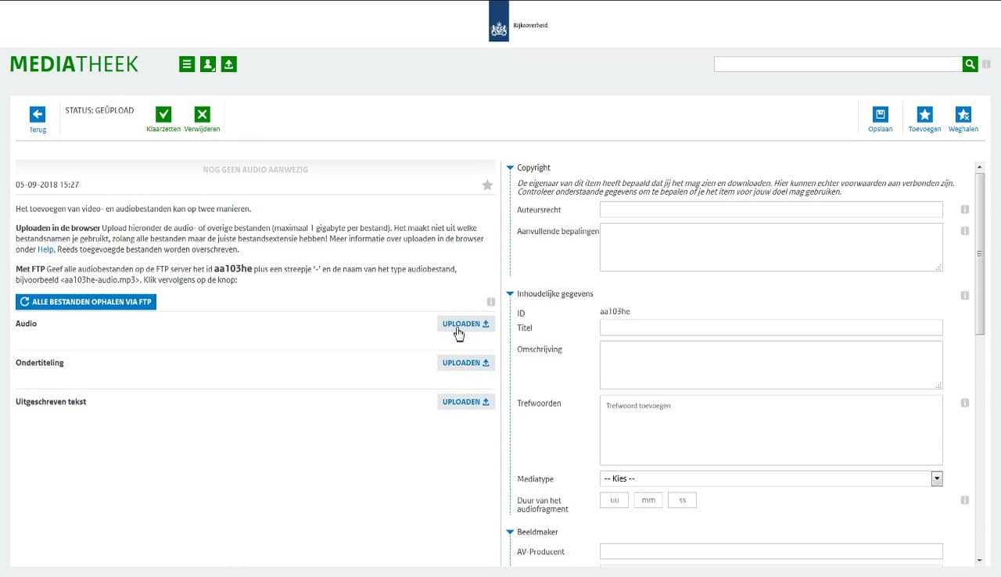Collapse the Copyright section

tap(510, 168)
